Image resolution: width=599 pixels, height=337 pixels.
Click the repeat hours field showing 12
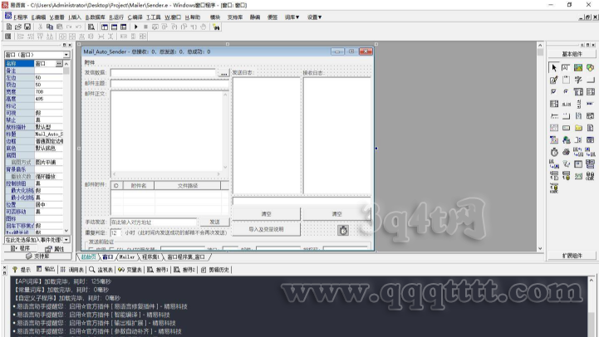(x=115, y=232)
